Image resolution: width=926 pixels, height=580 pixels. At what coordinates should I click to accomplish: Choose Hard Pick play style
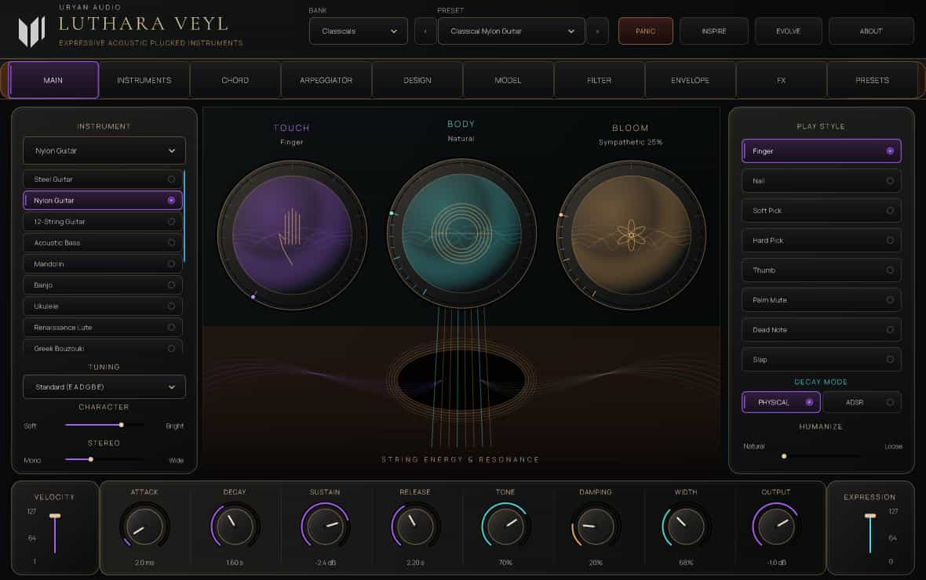(x=822, y=241)
